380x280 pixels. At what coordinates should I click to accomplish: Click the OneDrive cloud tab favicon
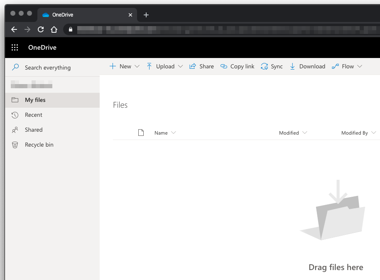46,15
